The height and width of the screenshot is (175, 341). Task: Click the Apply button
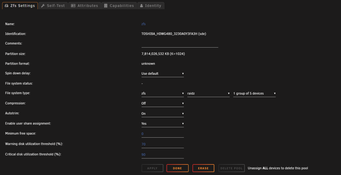click(x=152, y=168)
